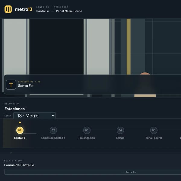
Task: Click the RECORRIDO section label
Action: coord(11,104)
